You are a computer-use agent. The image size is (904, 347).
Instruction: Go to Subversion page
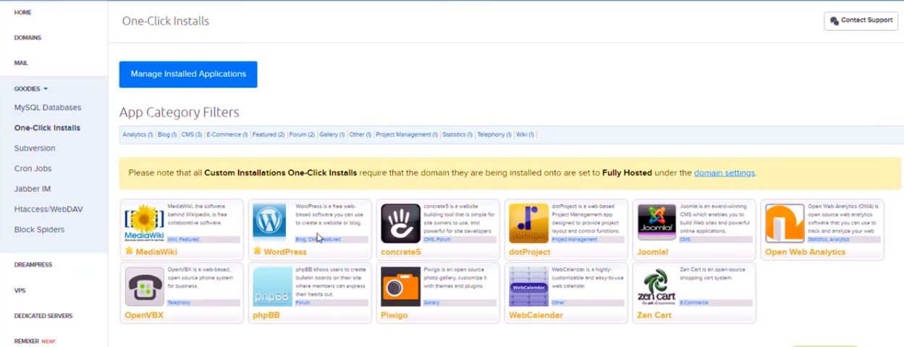tap(35, 148)
